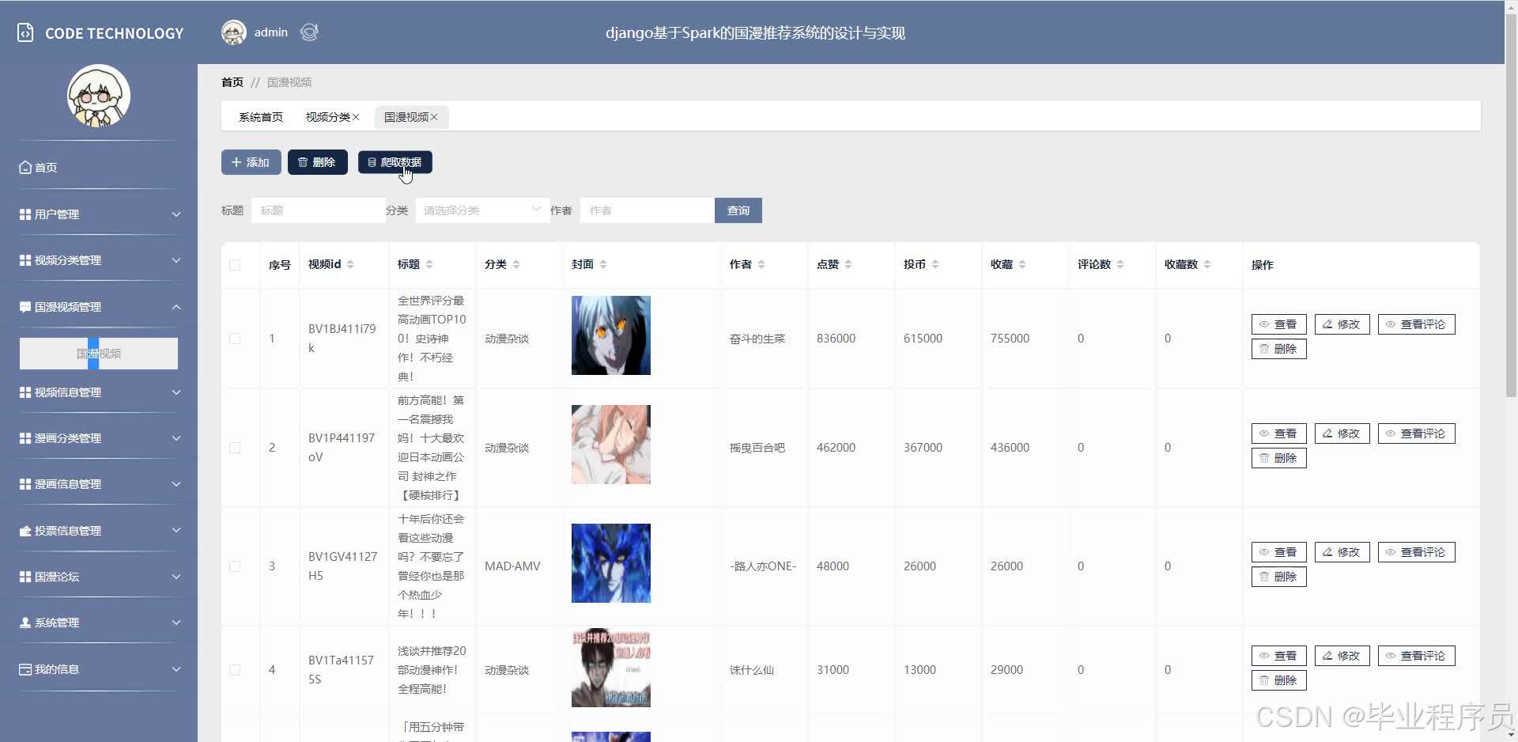Expand the 系统管理 menu chevron

(x=176, y=623)
